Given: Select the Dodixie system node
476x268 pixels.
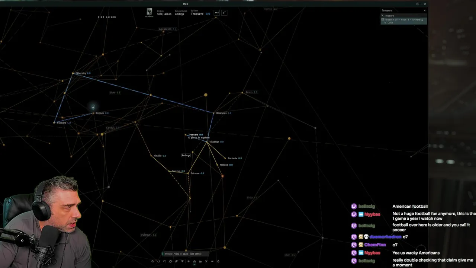Looking at the screenshot, I should tap(93, 113).
